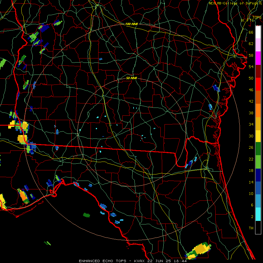Click the 42 legend value
The width and height of the screenshot is (263, 263).
point(251,101)
